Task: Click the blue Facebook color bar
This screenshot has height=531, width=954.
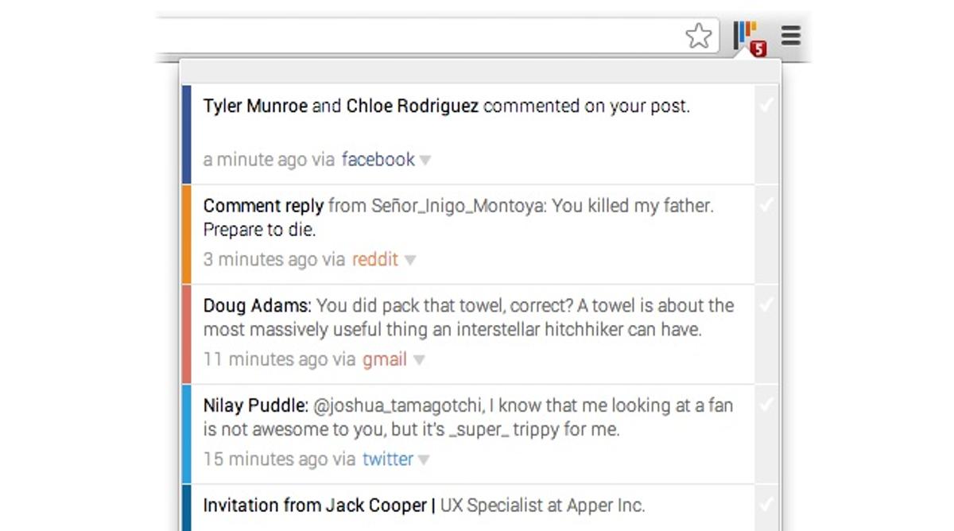Action: pyautogui.click(x=186, y=134)
